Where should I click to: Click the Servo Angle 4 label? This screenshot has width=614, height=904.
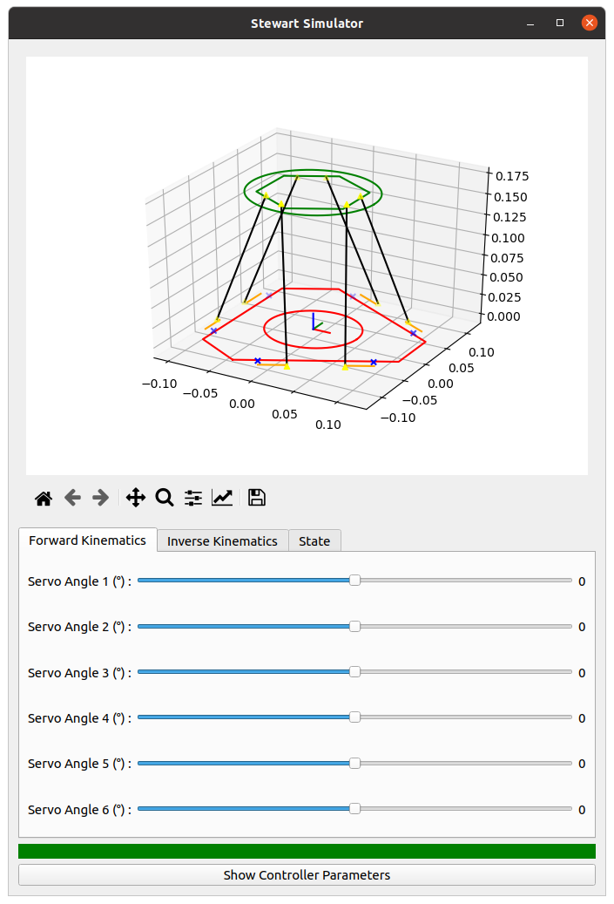point(79,718)
